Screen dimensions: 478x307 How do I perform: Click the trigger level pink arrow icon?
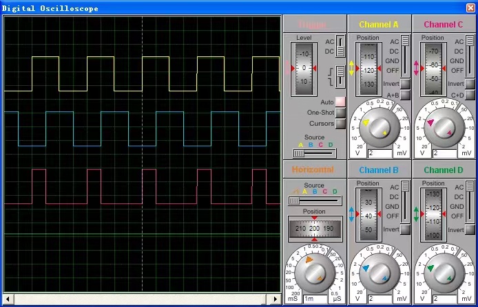(287, 67)
